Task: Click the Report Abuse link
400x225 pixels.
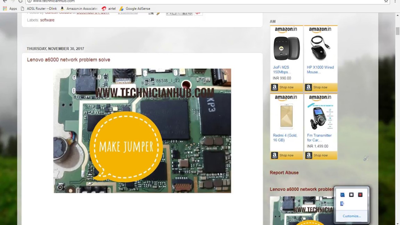Action: pyautogui.click(x=284, y=172)
